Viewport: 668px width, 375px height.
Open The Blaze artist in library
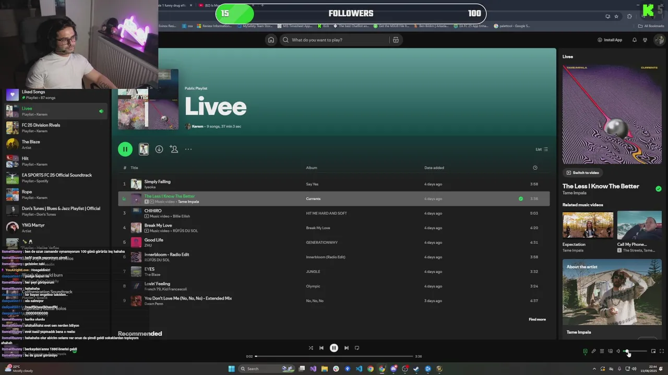pyautogui.click(x=56, y=144)
